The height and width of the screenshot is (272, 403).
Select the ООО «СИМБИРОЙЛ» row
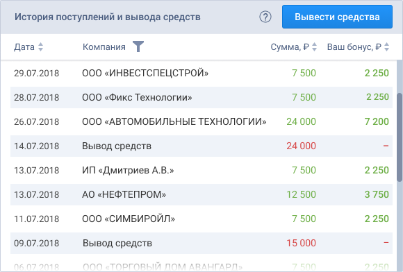click(x=201, y=219)
